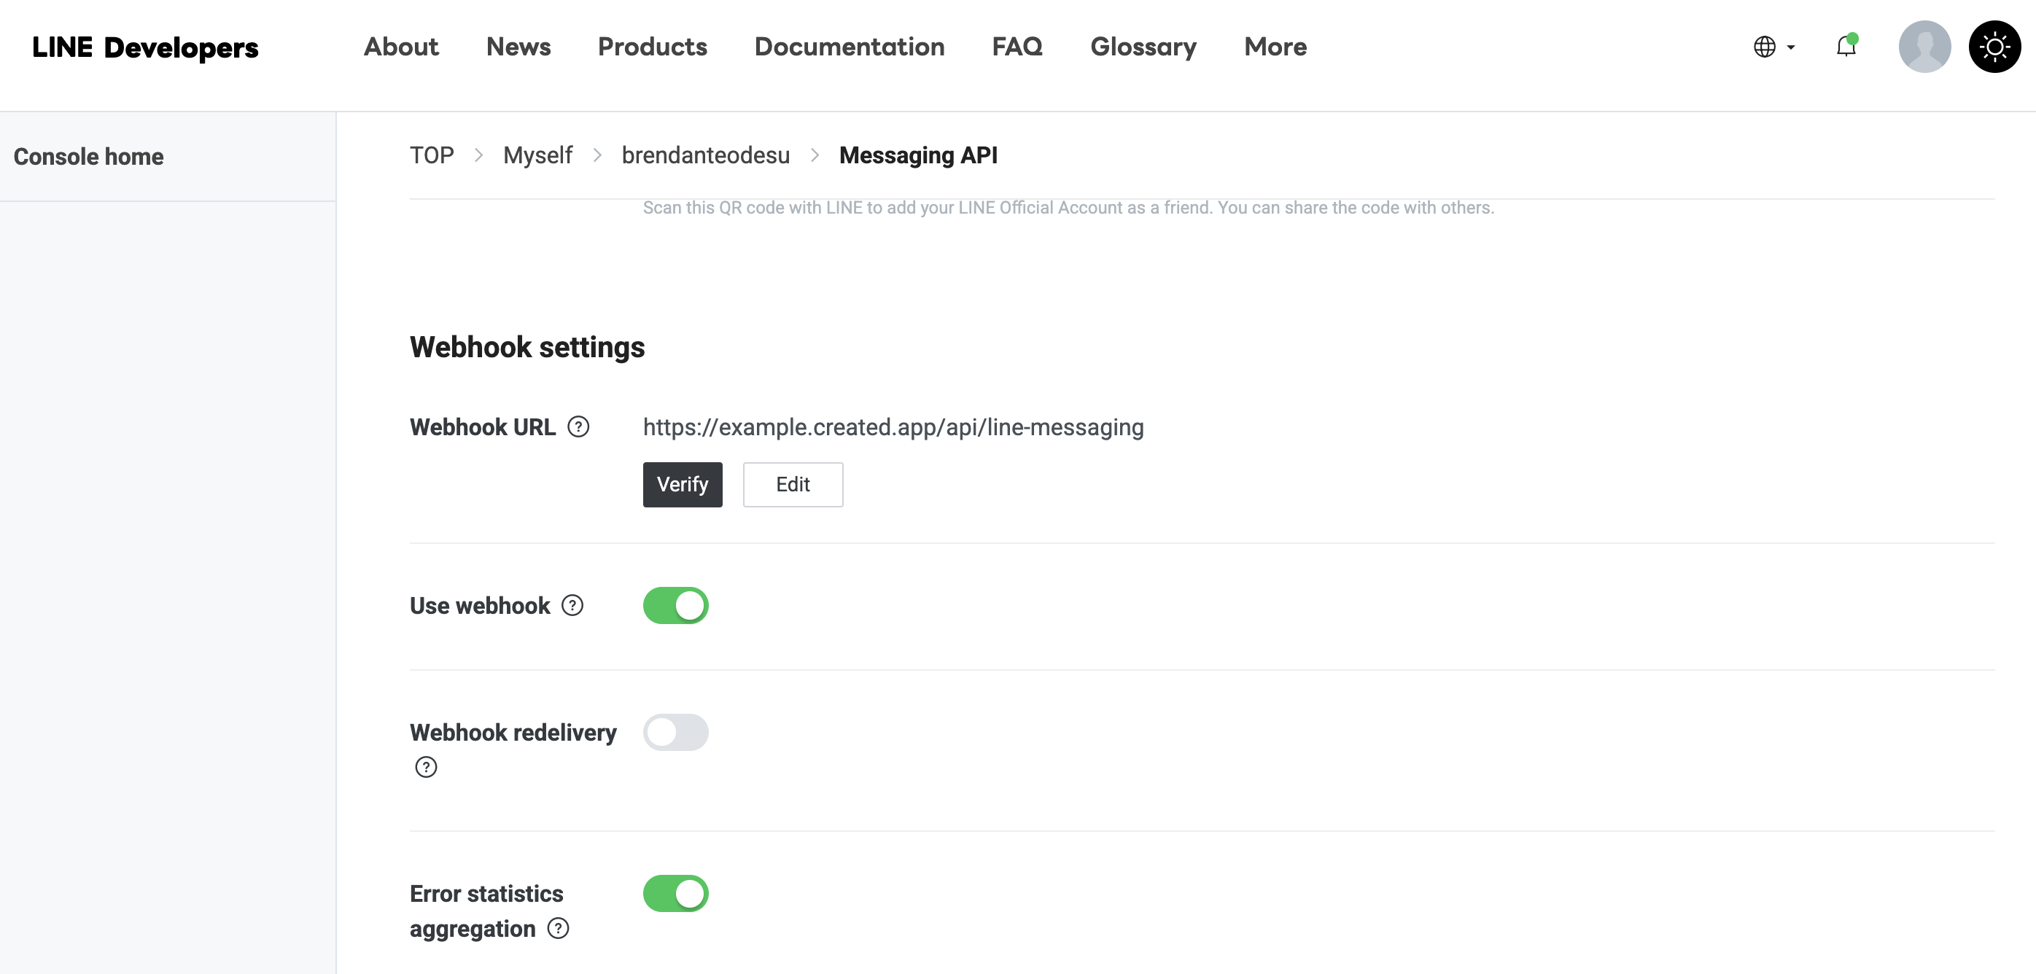Open the user profile avatar
This screenshot has width=2036, height=974.
1924,47
